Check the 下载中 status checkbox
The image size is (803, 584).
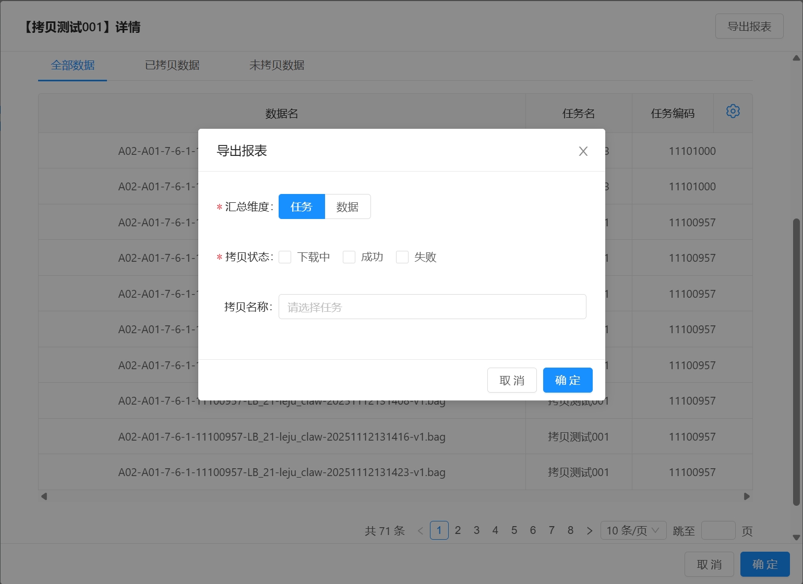coord(285,257)
